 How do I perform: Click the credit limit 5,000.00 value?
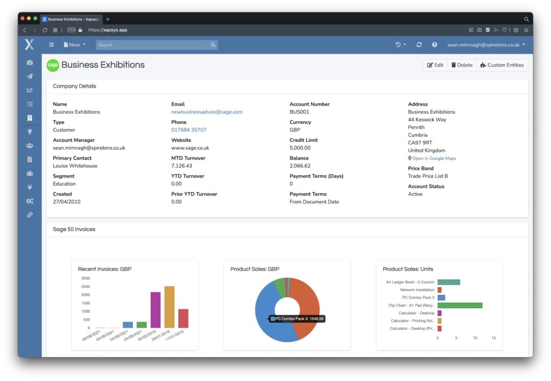click(300, 148)
